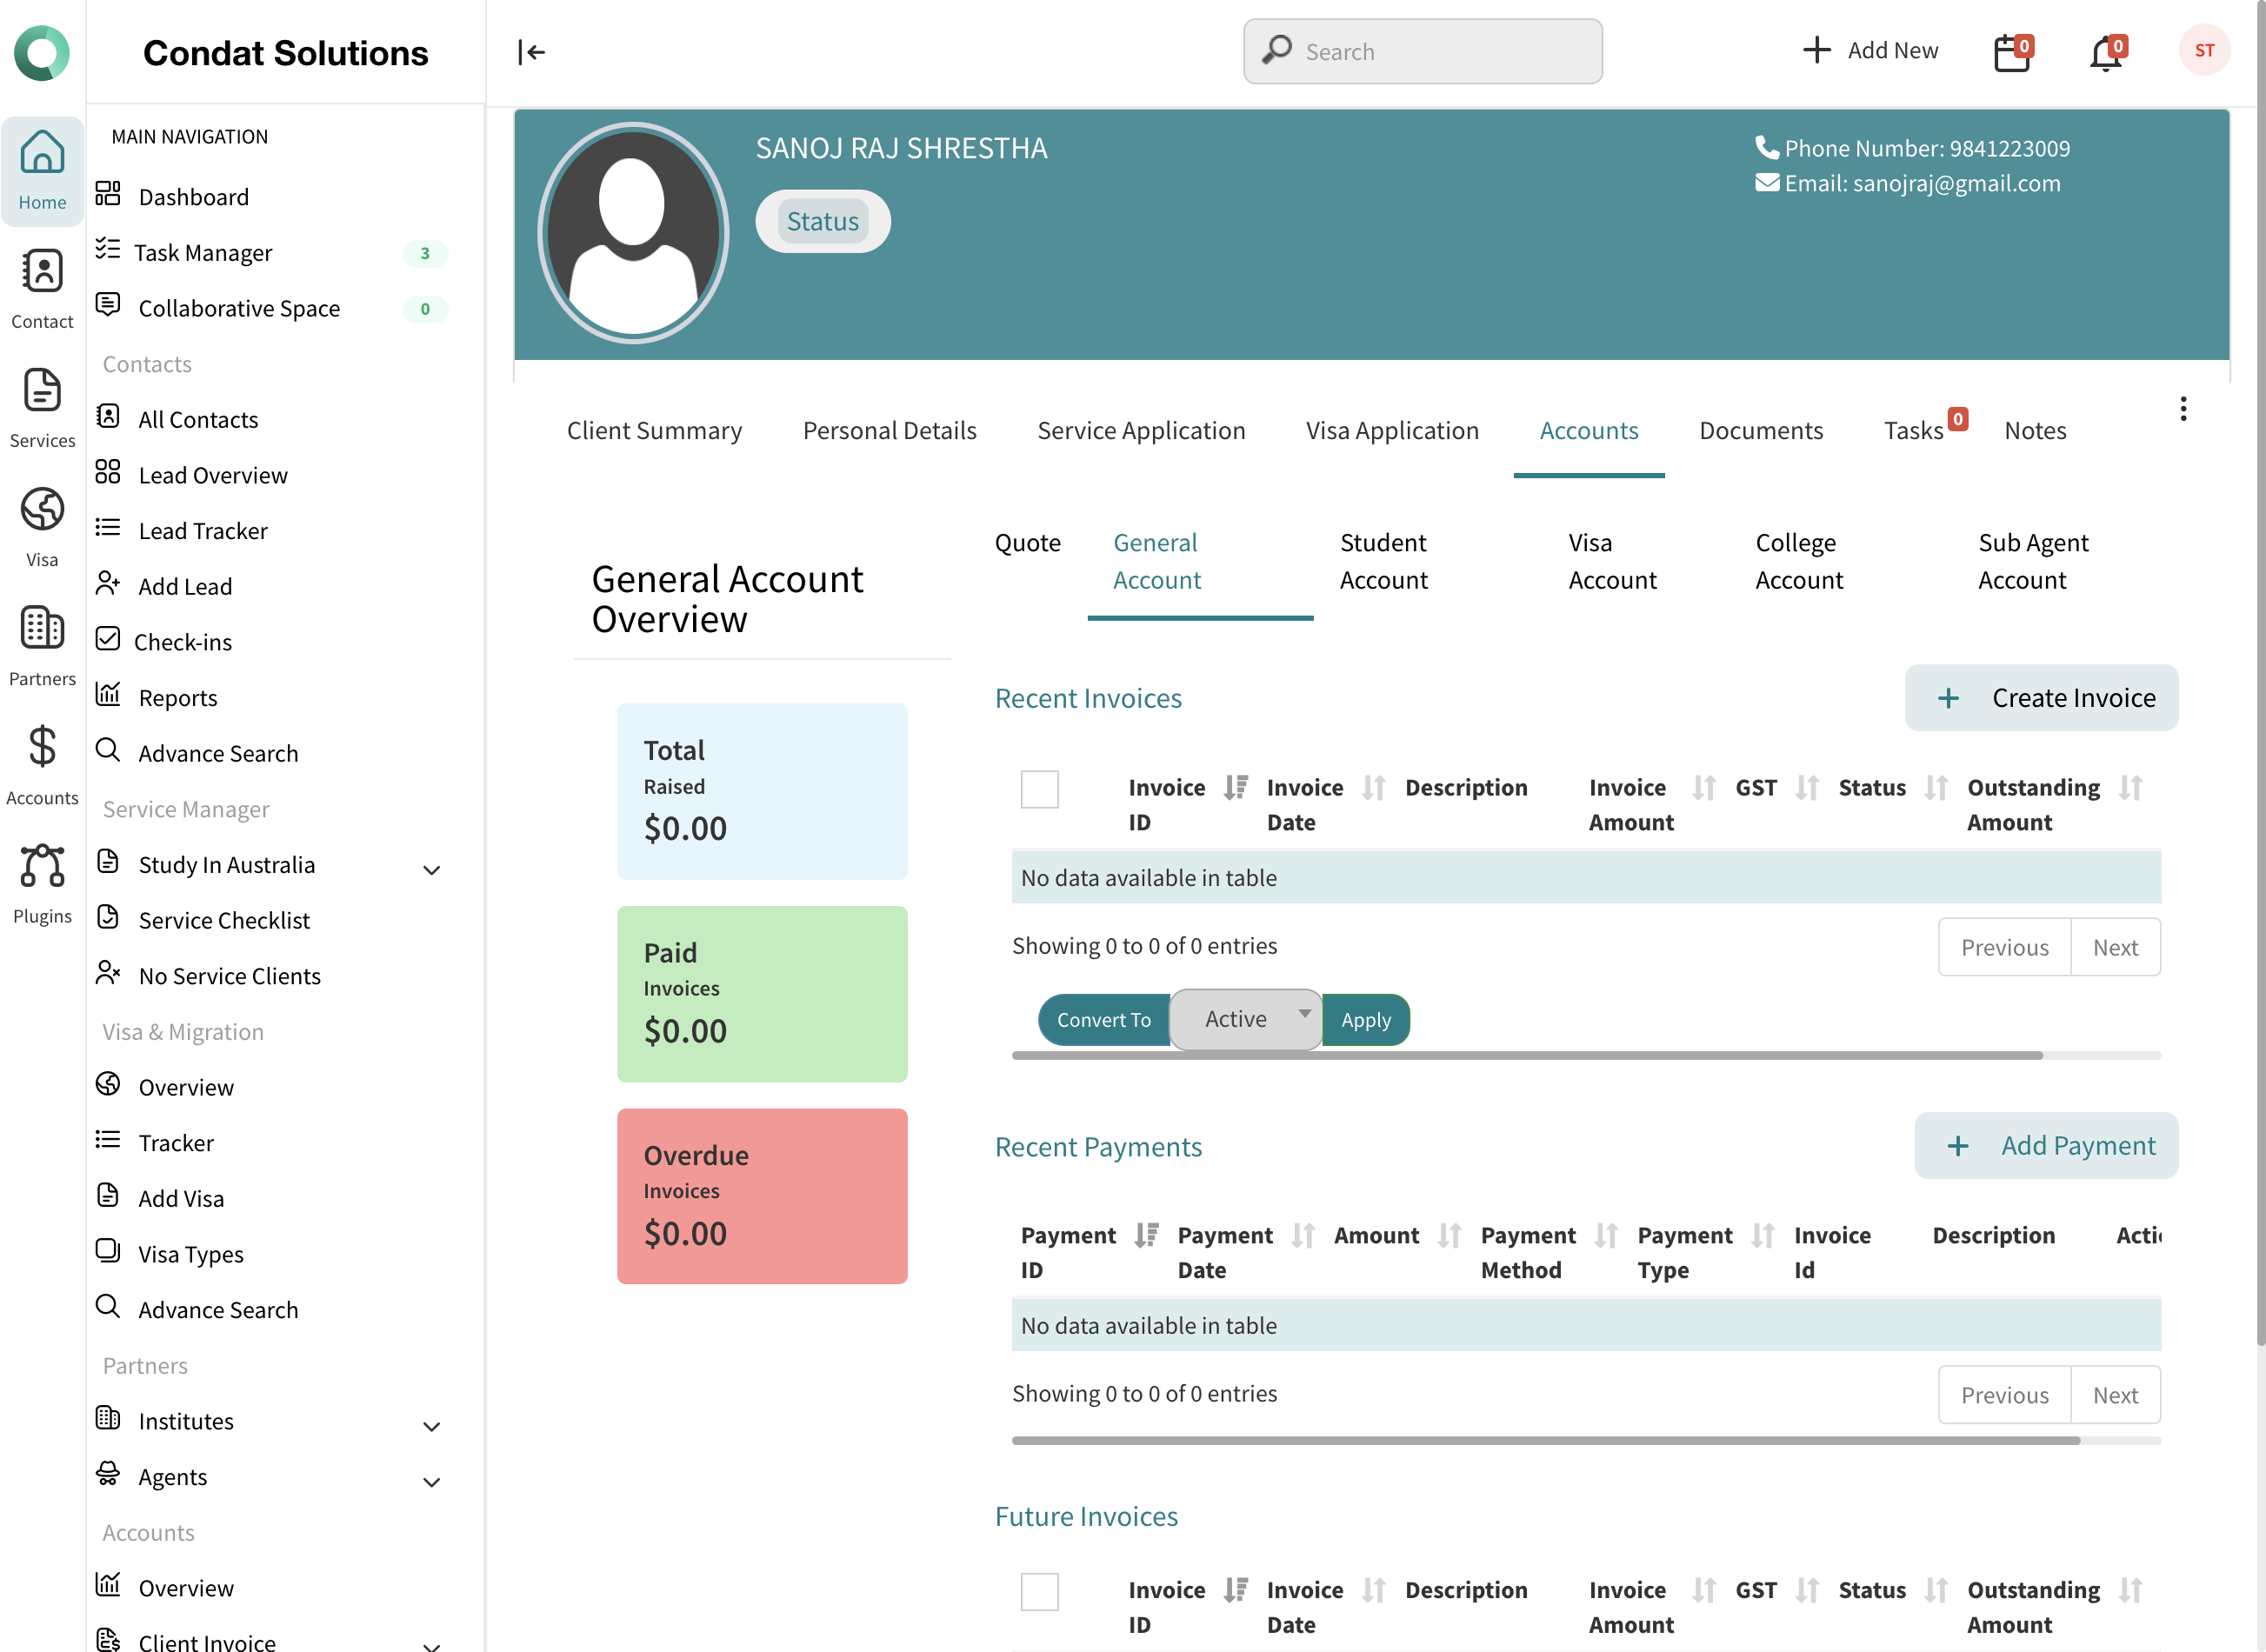Screen dimensions: 2266x1652
Task: Open the calendar icon in the top bar
Action: coord(2012,51)
